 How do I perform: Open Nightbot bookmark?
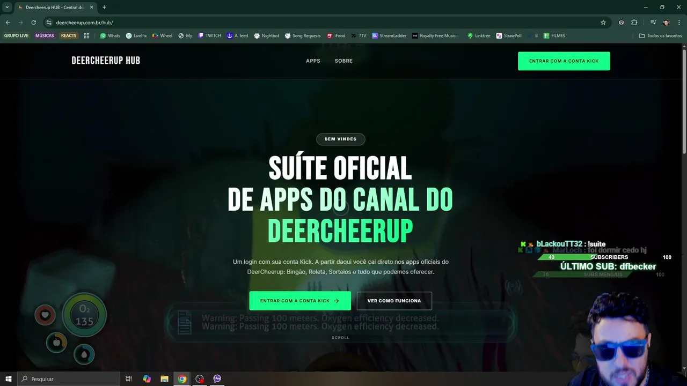pos(267,36)
